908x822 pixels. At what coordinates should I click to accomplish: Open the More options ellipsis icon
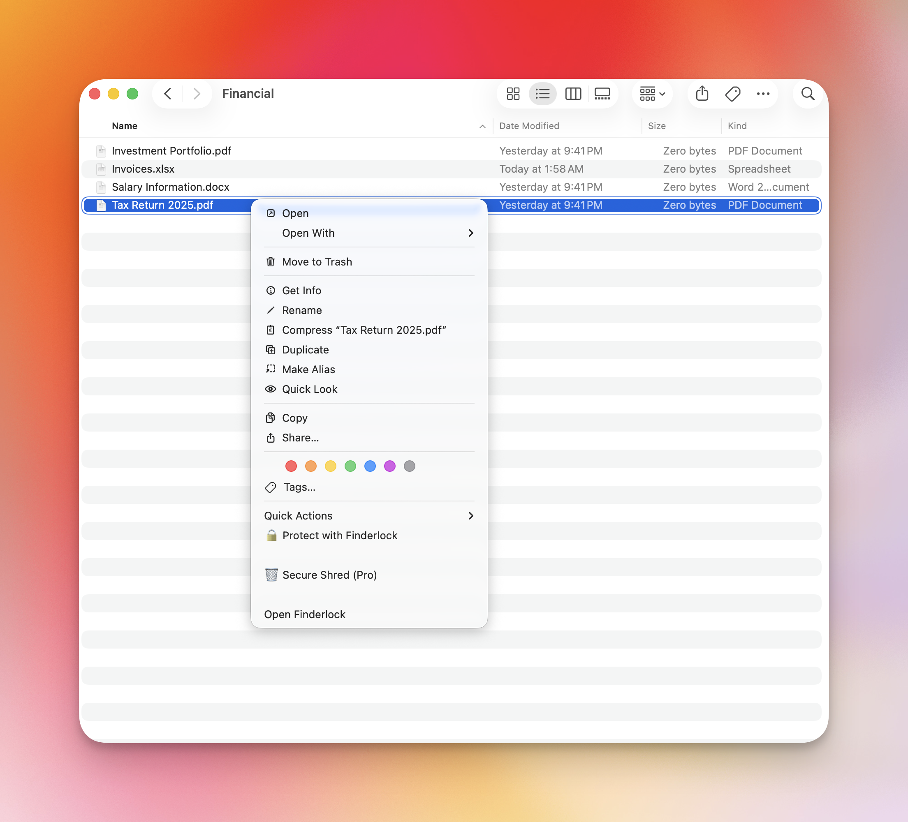pyautogui.click(x=763, y=94)
